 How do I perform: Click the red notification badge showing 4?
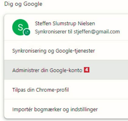click(x=87, y=70)
